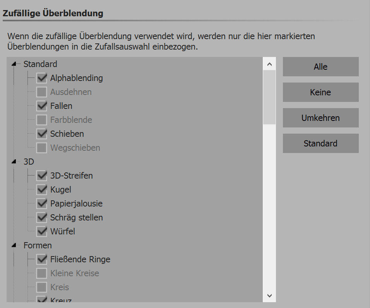Uncheck the Schieben transition
The width and height of the screenshot is (370, 308).
coord(42,134)
